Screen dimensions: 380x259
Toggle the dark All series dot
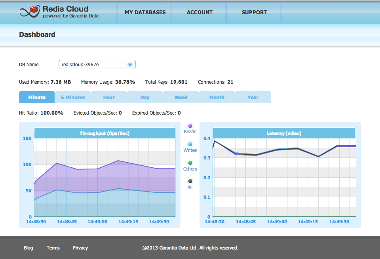[x=190, y=181]
